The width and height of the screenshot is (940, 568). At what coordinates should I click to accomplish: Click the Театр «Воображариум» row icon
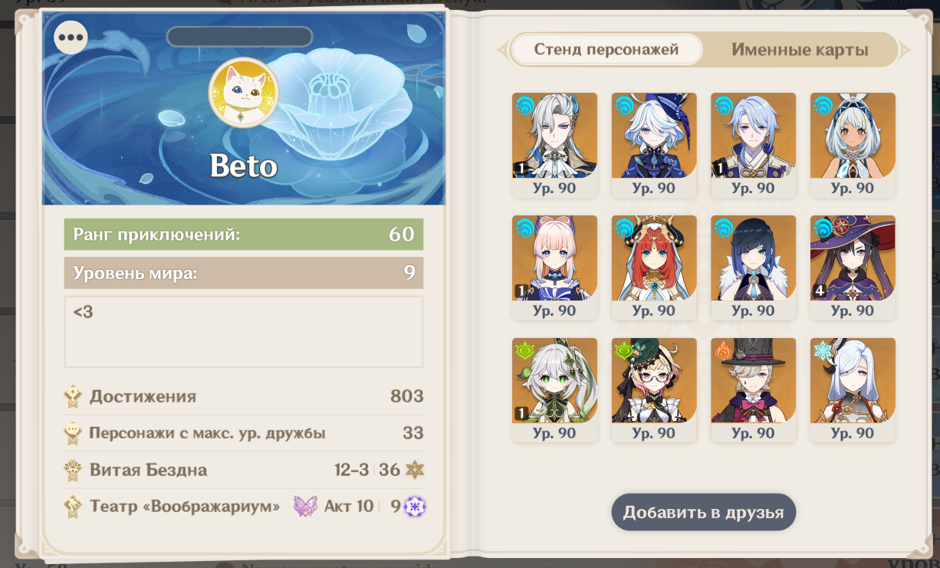[74, 507]
